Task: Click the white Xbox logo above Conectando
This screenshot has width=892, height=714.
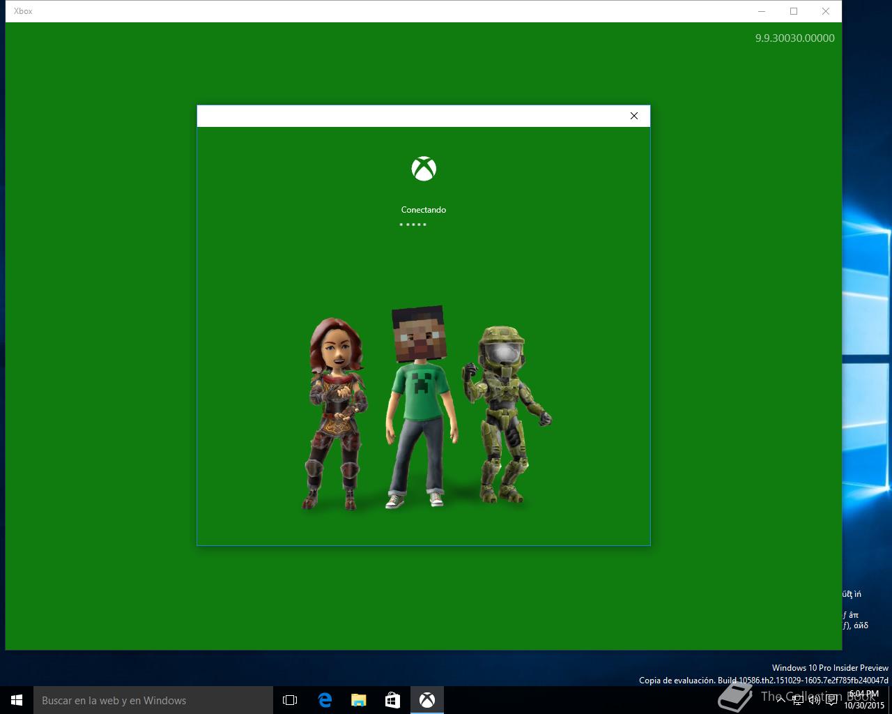Action: [424, 169]
